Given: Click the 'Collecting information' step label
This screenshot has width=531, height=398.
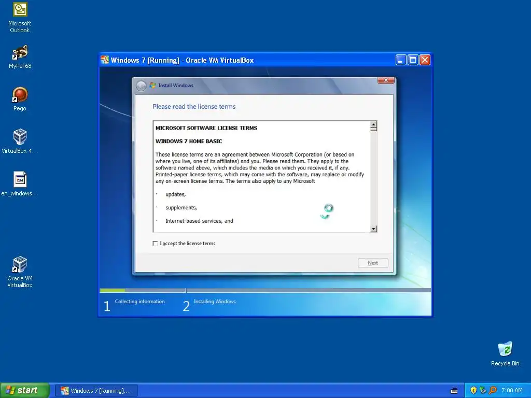Looking at the screenshot, I should coord(139,301).
